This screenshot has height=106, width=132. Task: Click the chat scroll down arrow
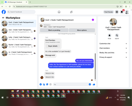tap(95, 80)
